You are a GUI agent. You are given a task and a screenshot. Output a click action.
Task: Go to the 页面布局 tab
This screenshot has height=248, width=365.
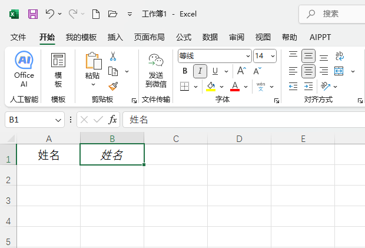coord(149,37)
